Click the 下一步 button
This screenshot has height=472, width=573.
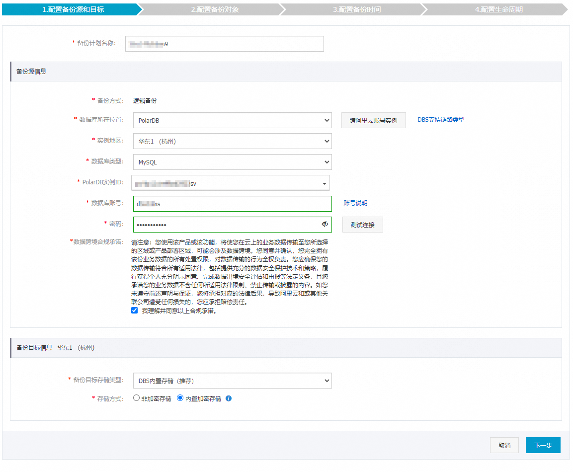[x=543, y=445]
